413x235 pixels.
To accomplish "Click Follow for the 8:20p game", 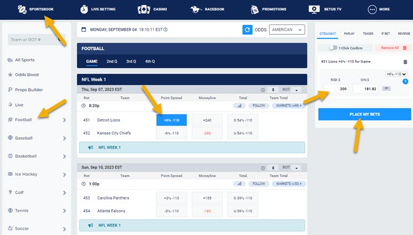I will click(x=258, y=106).
